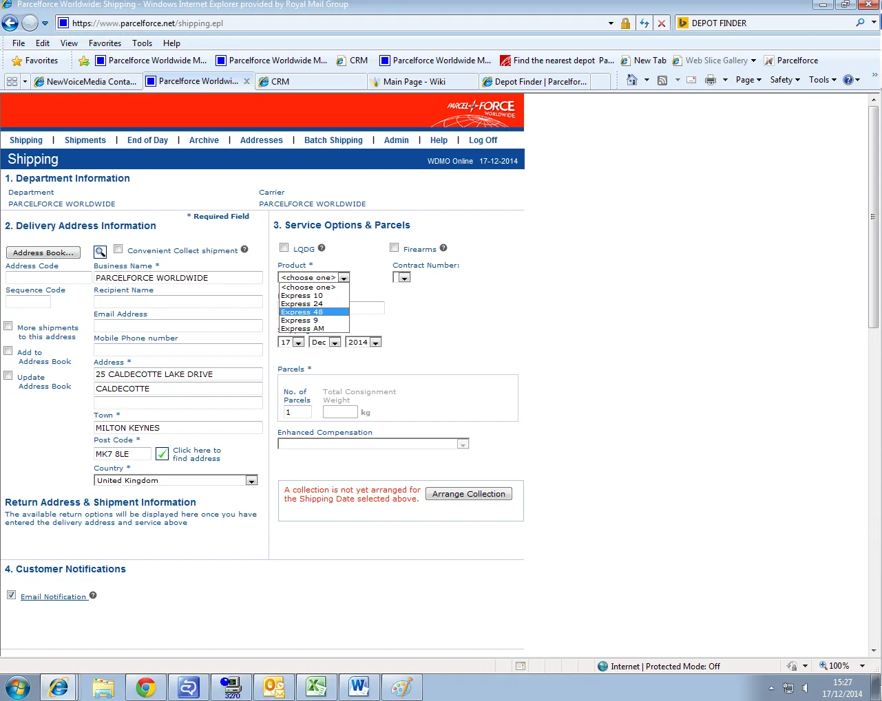This screenshot has height=701, width=882.
Task: Open Microsoft Excel from the taskbar
Action: [316, 687]
